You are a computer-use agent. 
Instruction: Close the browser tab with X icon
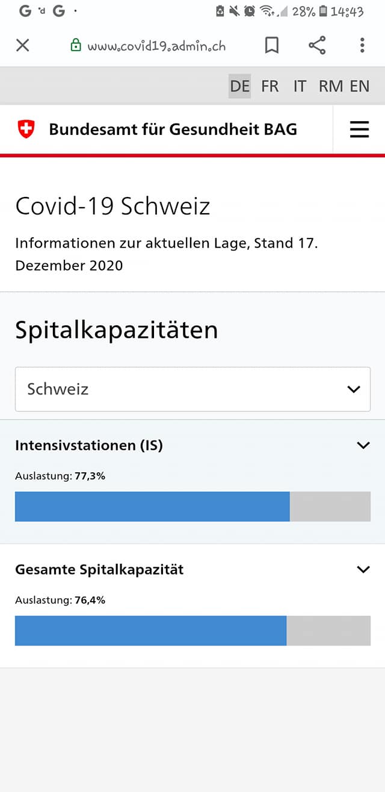pyautogui.click(x=22, y=45)
